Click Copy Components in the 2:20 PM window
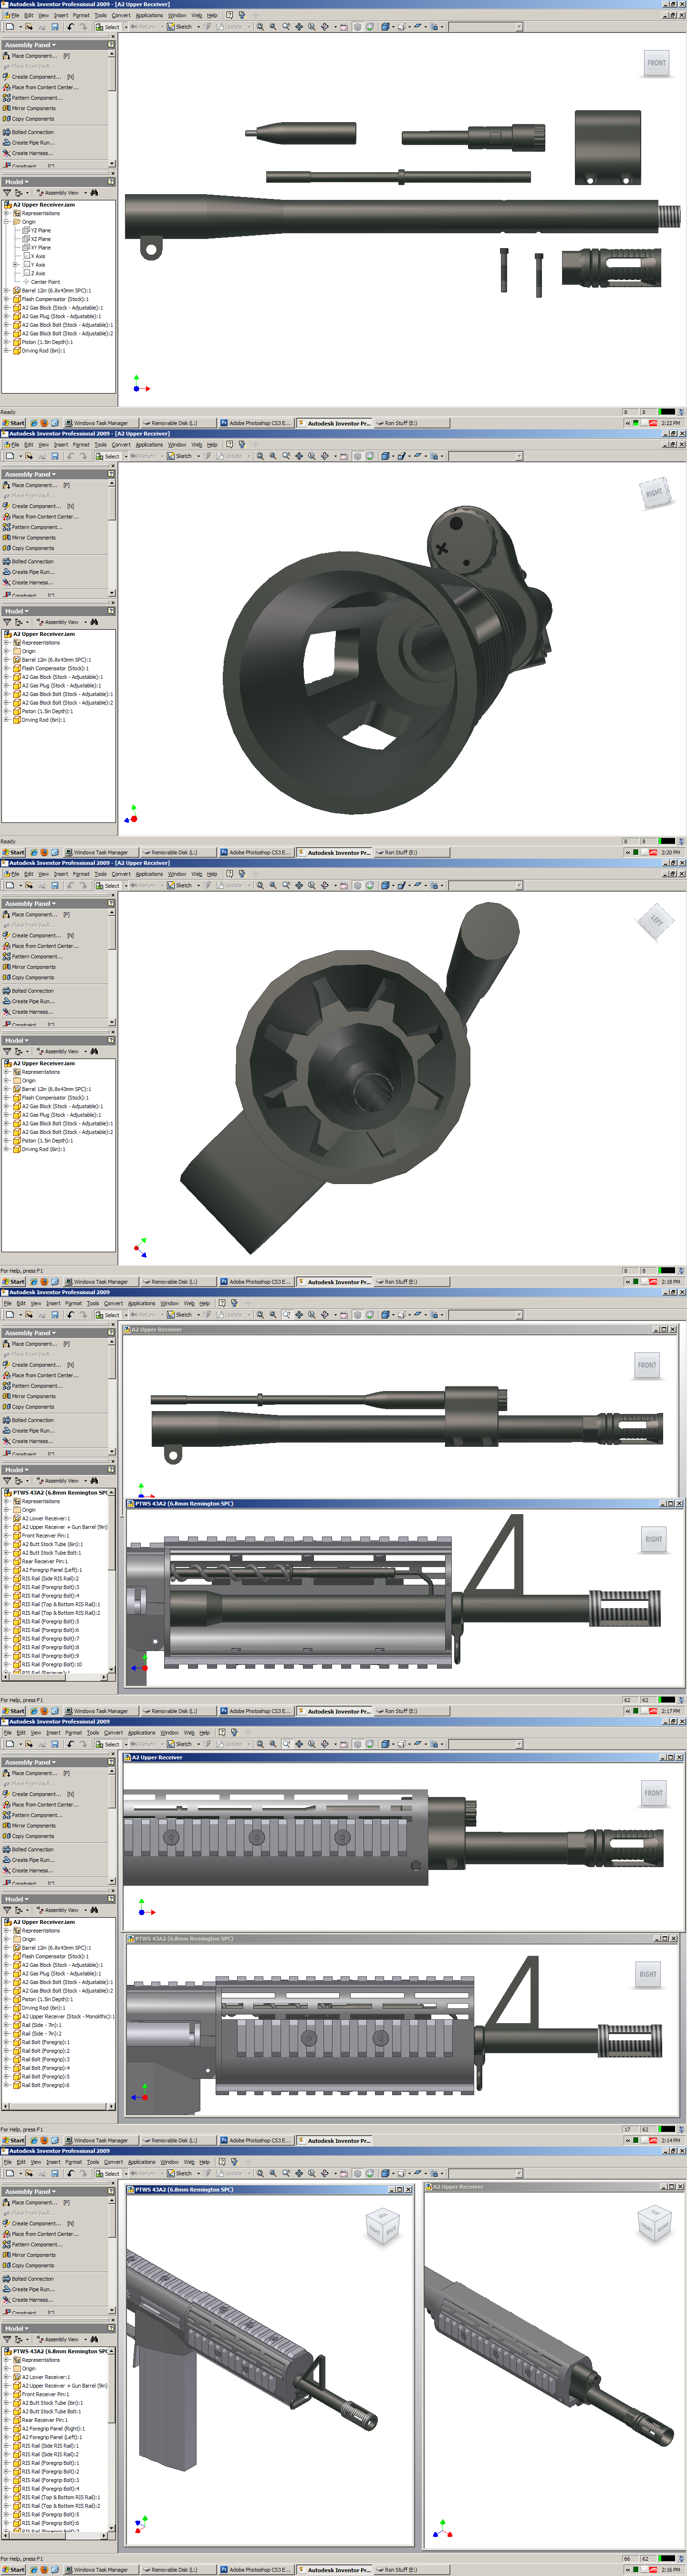 tap(29, 548)
